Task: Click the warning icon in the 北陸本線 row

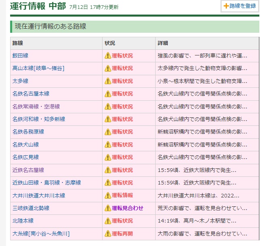Action: [x=108, y=221]
